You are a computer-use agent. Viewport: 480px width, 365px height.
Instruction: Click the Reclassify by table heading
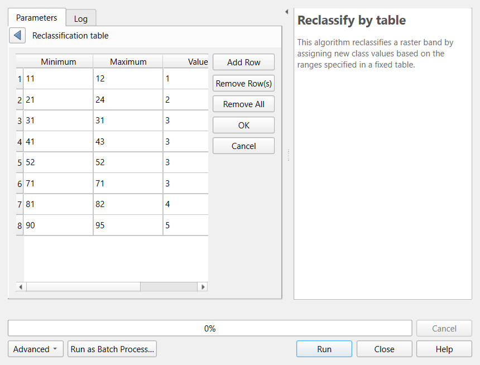[x=352, y=21]
